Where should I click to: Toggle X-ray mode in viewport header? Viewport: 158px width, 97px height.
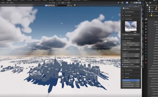[x=131, y=3]
